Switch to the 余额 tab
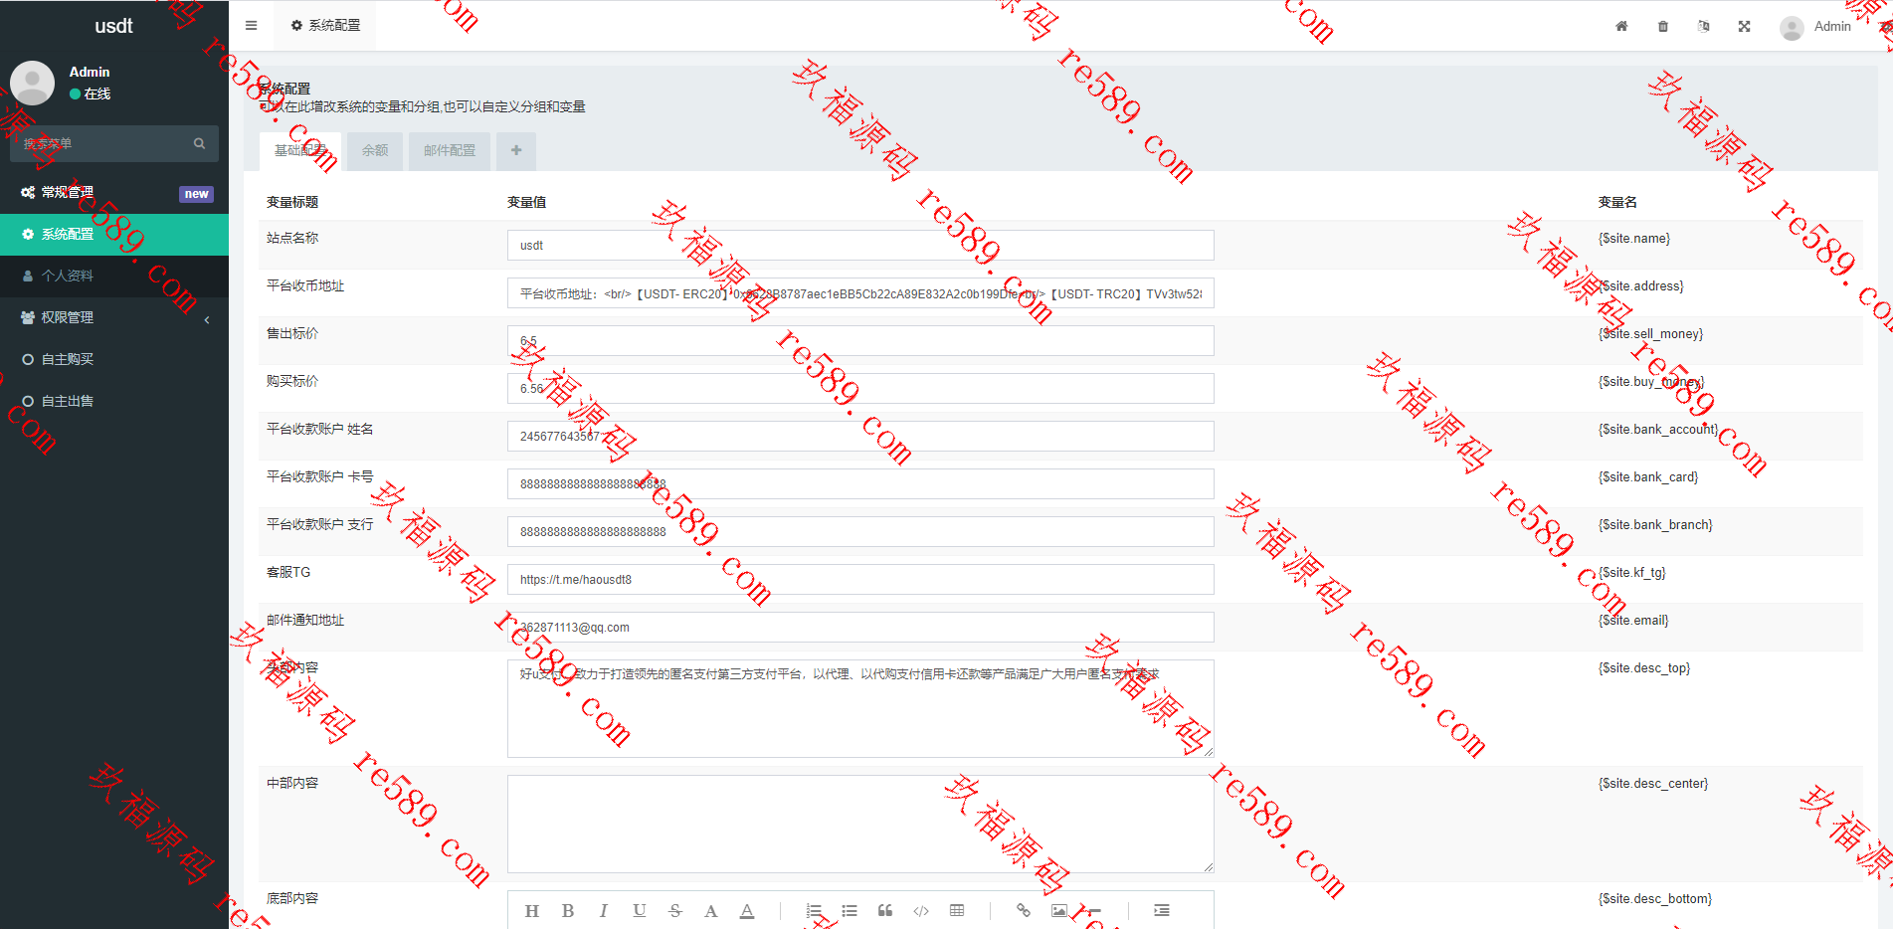This screenshot has width=1893, height=929. click(x=375, y=150)
